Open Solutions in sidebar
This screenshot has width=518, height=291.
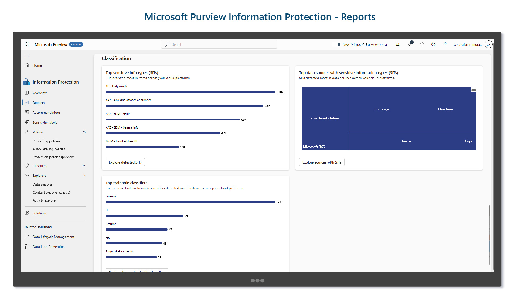pos(39,213)
